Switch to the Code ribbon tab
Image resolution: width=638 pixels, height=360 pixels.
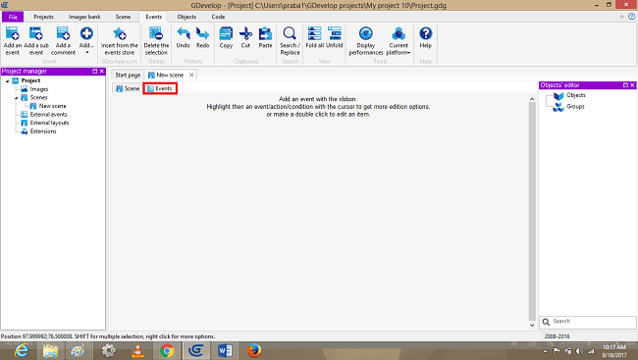(x=218, y=17)
